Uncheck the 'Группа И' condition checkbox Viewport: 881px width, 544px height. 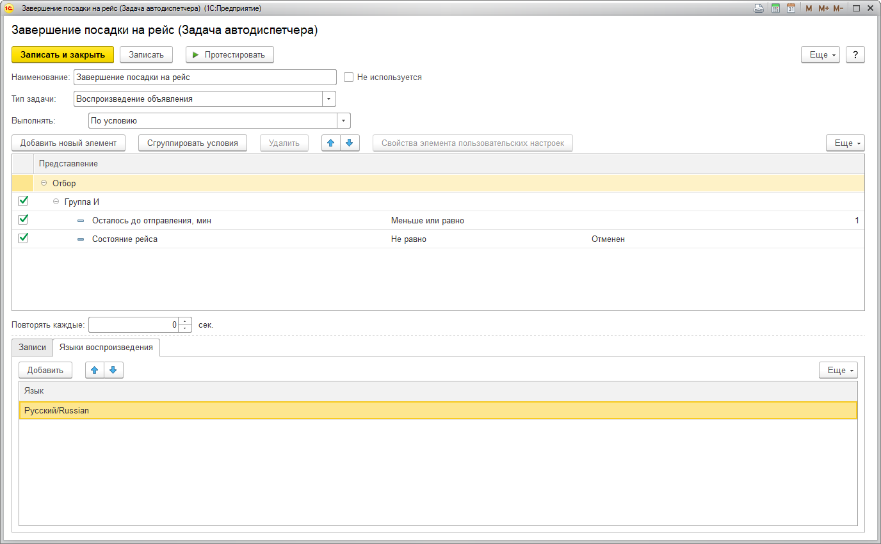click(23, 202)
